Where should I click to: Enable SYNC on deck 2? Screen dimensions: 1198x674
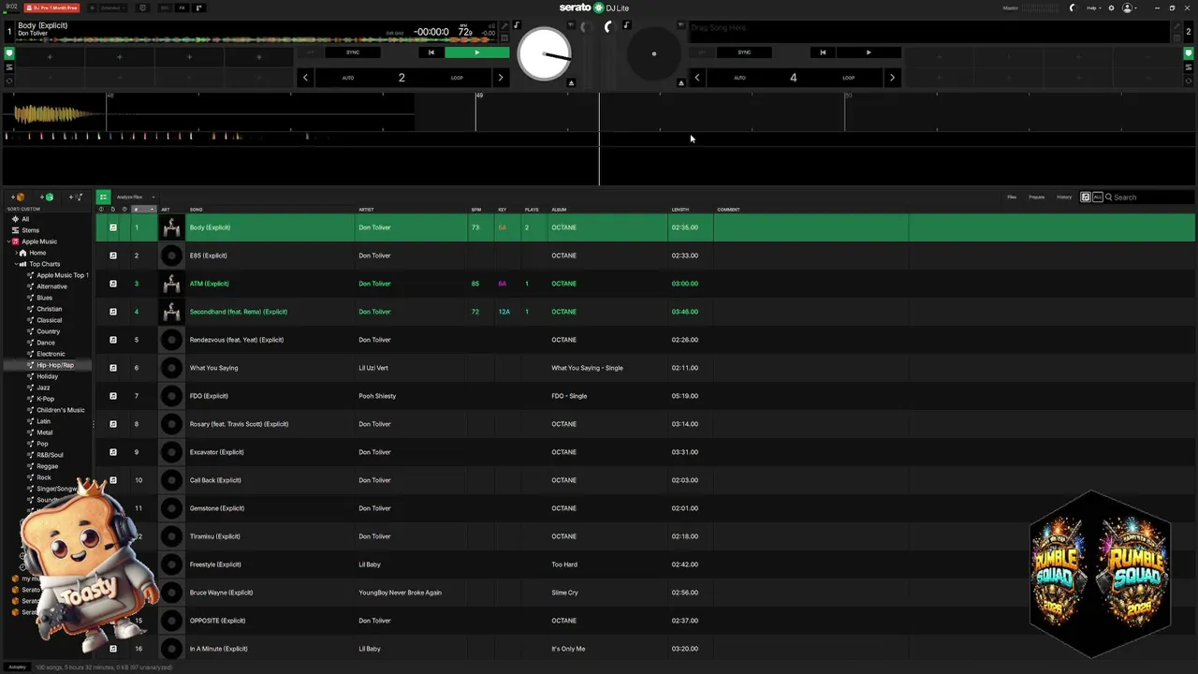[x=744, y=52]
